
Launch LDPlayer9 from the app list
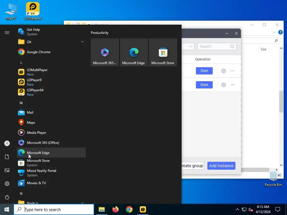point(51,82)
